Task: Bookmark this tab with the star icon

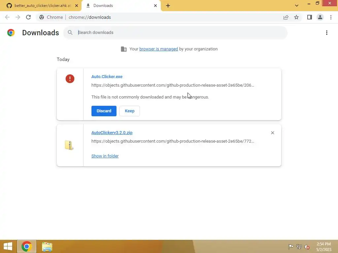Action: pos(296,17)
